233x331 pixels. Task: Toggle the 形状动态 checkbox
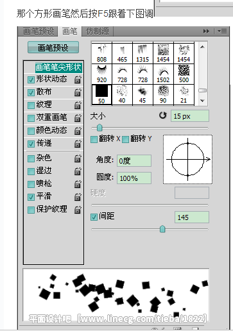(x=31, y=80)
